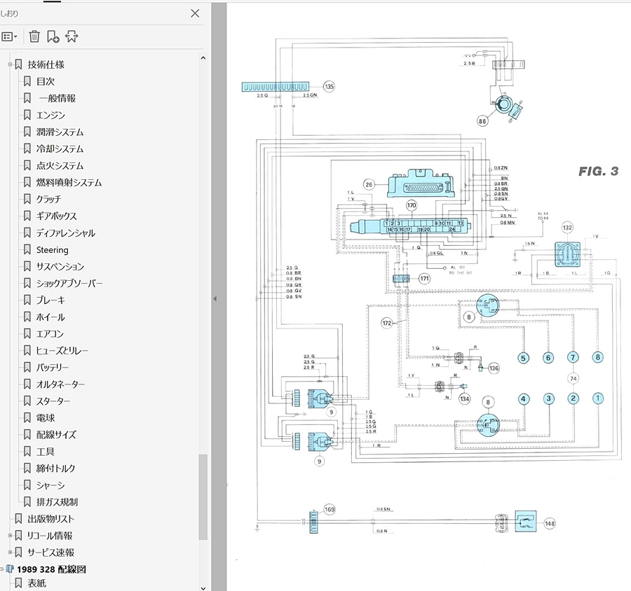Expand the リコール情報 bookmark group
This screenshot has height=591, width=631.
coord(10,536)
